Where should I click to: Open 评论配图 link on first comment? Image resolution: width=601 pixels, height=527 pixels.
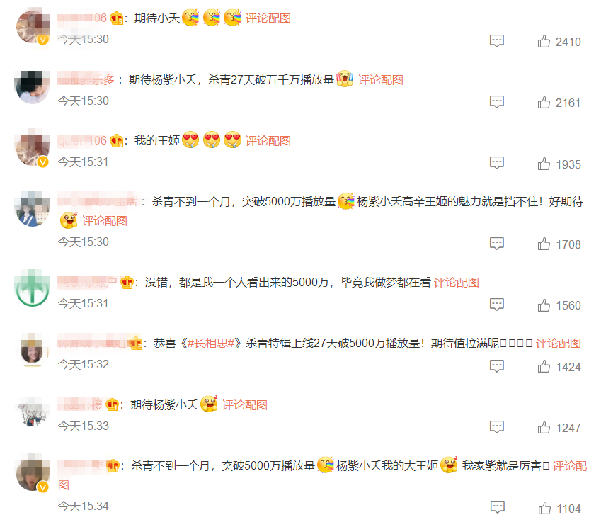click(268, 18)
